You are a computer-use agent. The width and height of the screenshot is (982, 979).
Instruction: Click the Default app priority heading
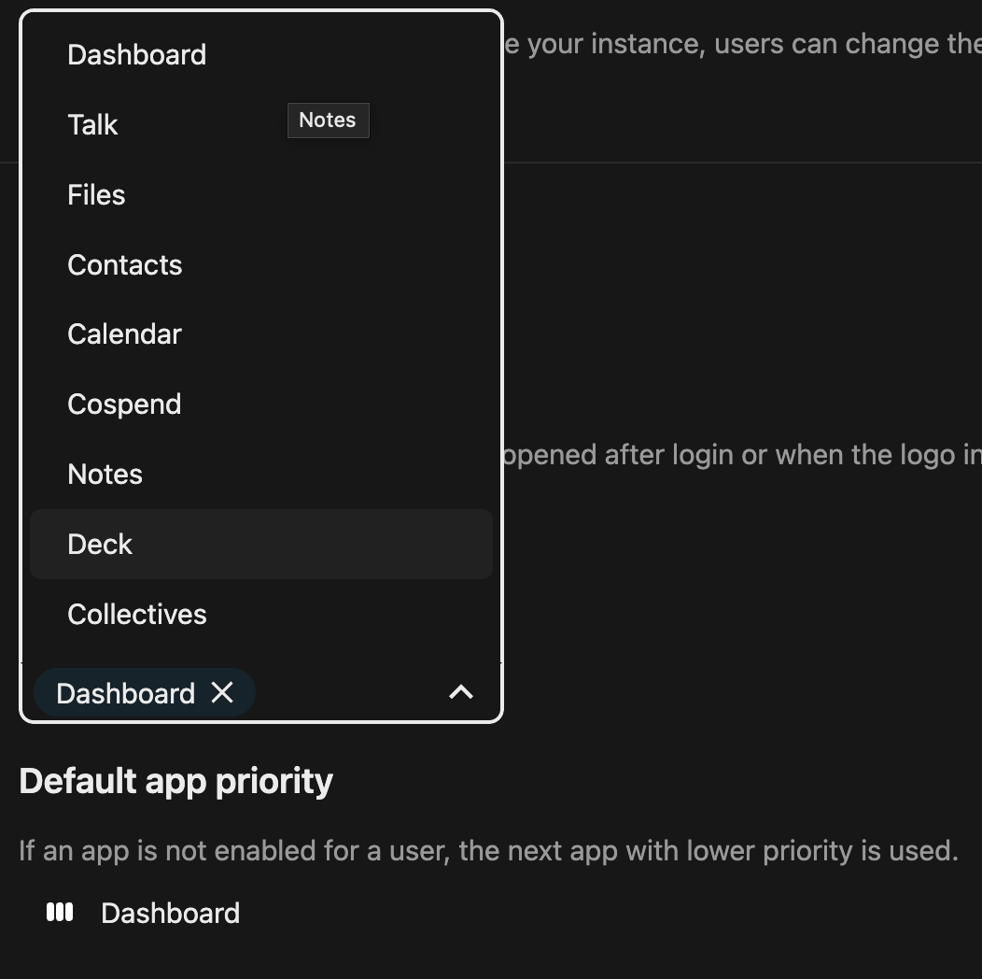pyautogui.click(x=175, y=781)
